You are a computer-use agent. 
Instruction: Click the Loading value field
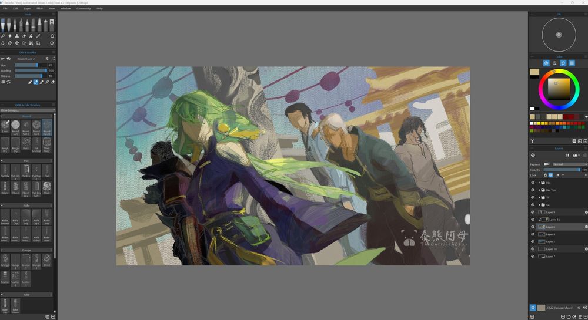(x=51, y=70)
